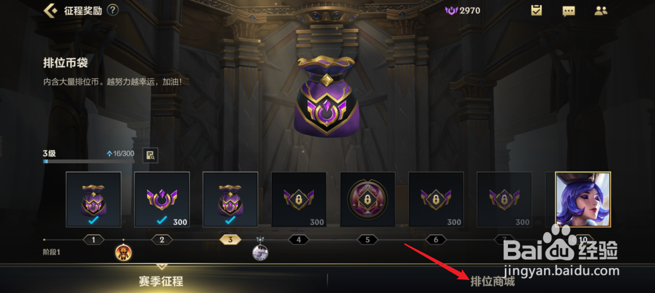
Task: Click level marker 5 on the timeline
Action: pyautogui.click(x=368, y=240)
